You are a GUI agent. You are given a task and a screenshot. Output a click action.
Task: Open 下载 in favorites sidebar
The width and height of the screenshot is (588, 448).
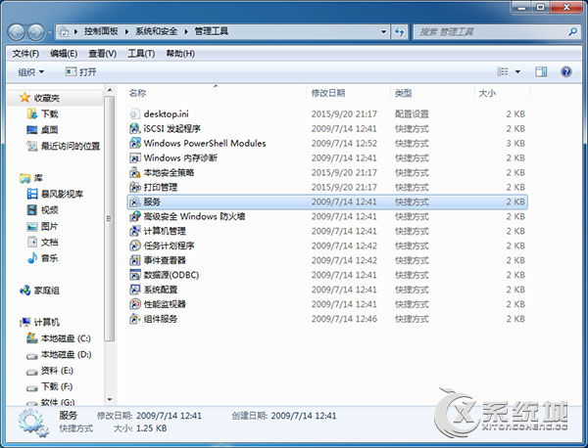43,113
